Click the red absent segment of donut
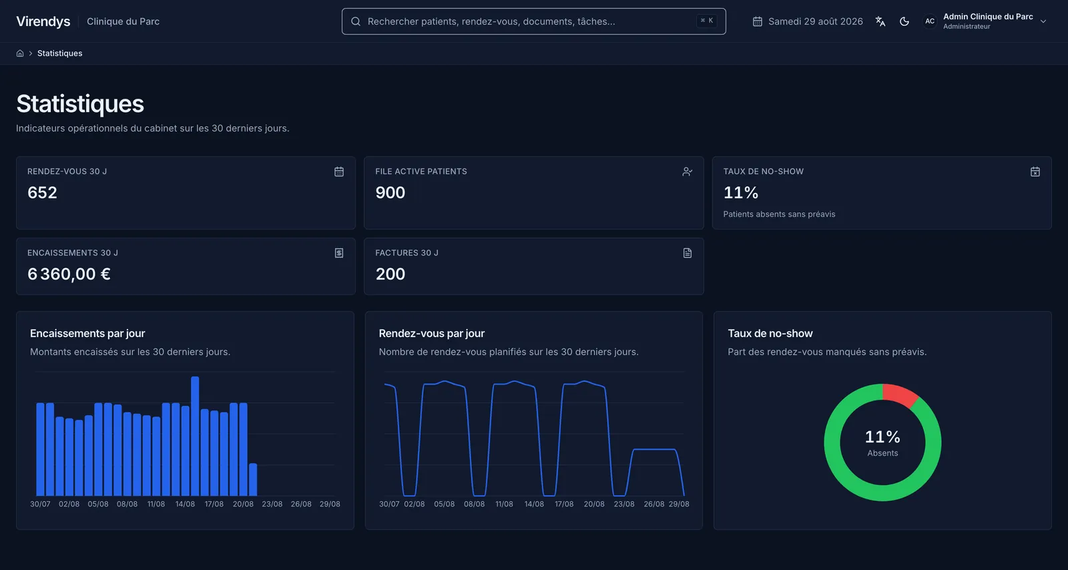1068x570 pixels. (x=900, y=395)
